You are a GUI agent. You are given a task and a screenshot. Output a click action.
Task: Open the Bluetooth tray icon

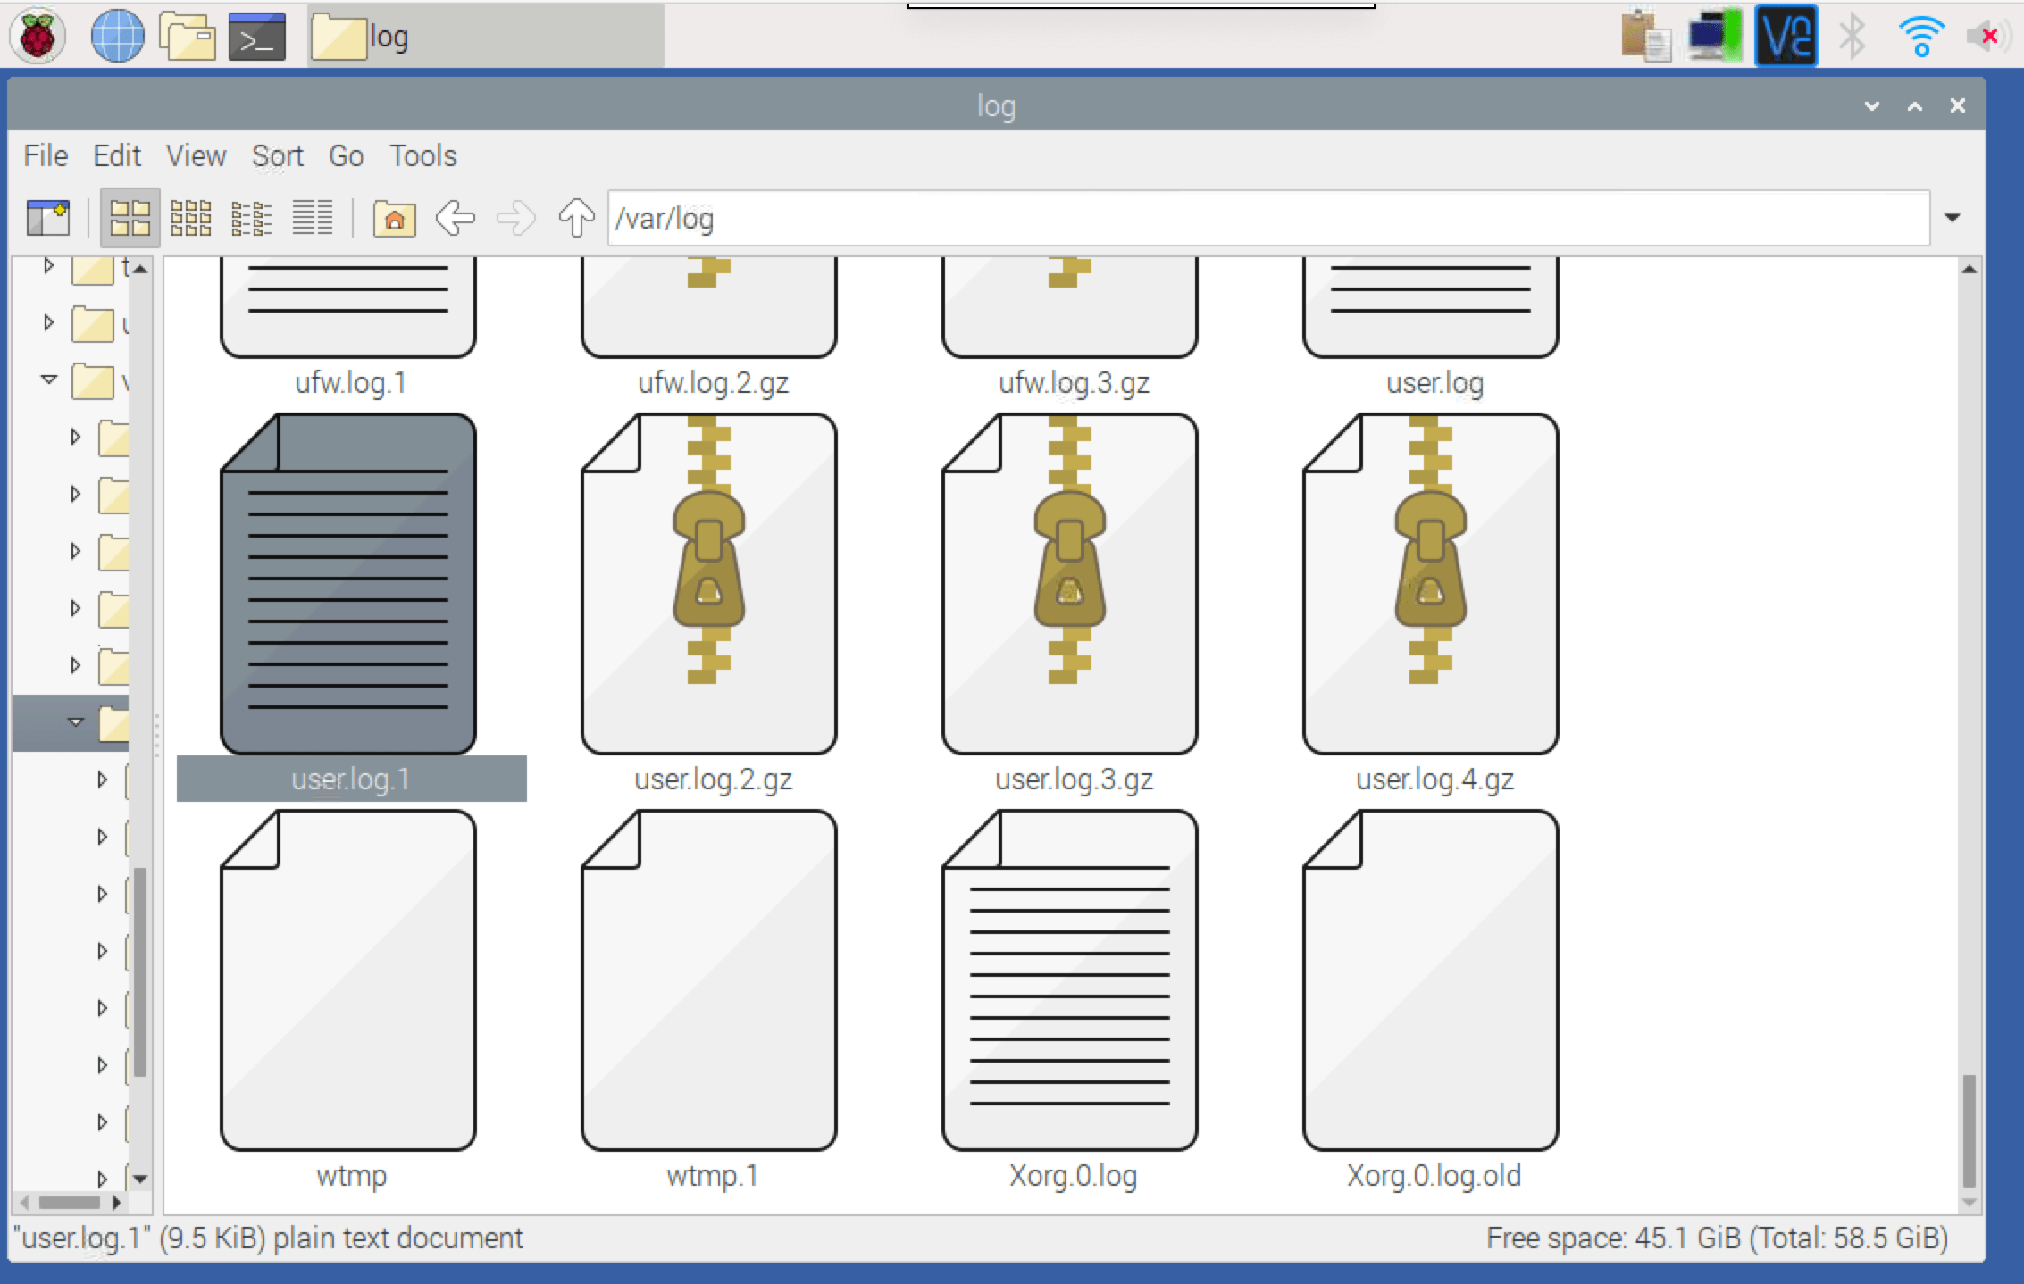pyautogui.click(x=1853, y=36)
